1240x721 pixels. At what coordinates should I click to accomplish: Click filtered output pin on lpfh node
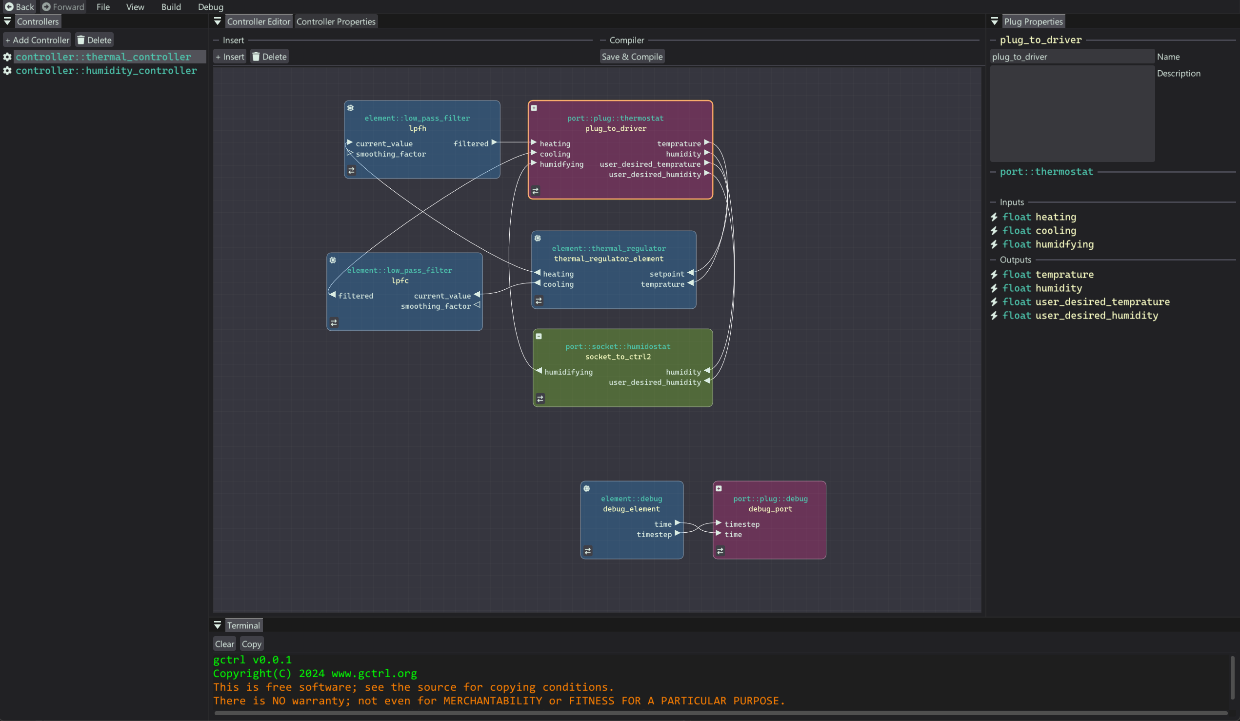pos(494,143)
